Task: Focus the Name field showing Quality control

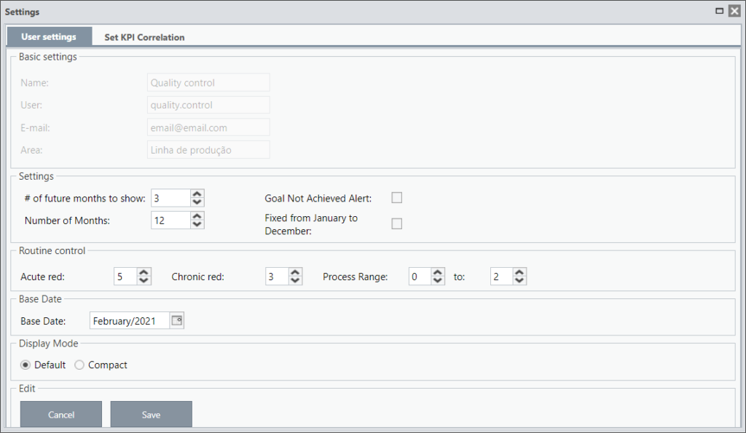Action: pyautogui.click(x=208, y=83)
